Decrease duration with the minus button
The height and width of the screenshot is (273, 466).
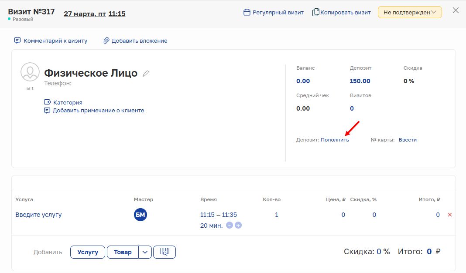point(230,226)
